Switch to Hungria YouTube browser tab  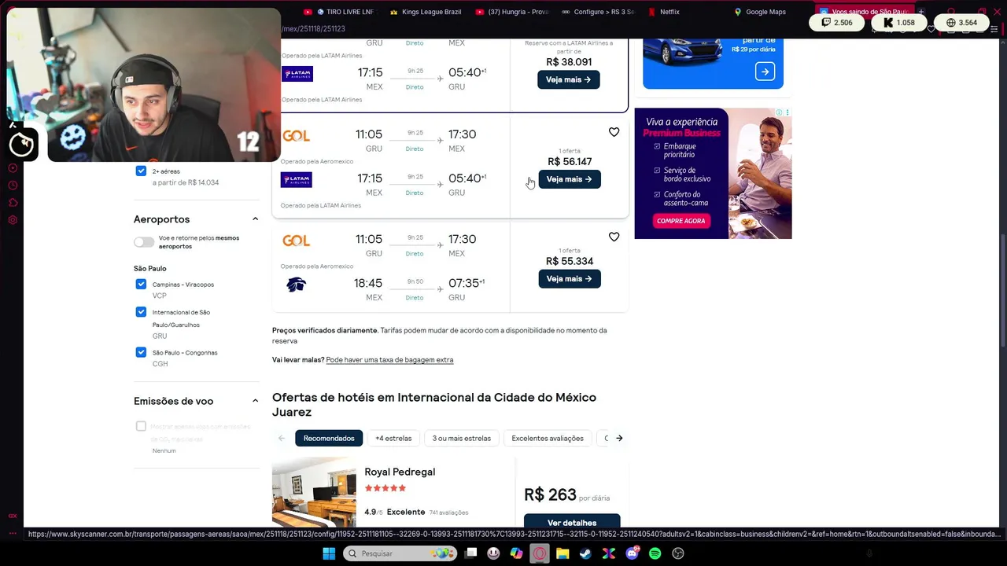point(511,12)
